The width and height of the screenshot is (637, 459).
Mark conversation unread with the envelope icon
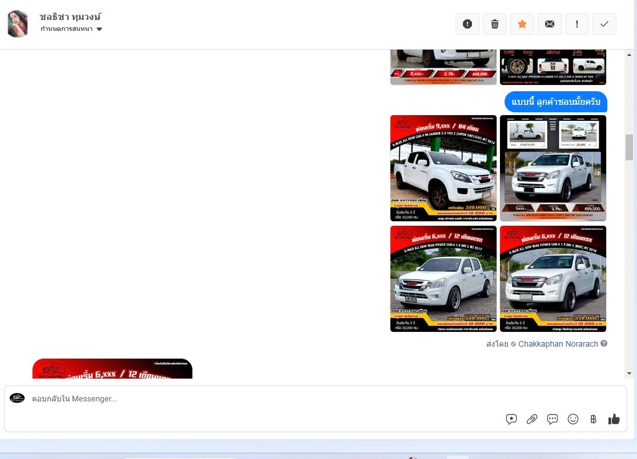tap(550, 24)
